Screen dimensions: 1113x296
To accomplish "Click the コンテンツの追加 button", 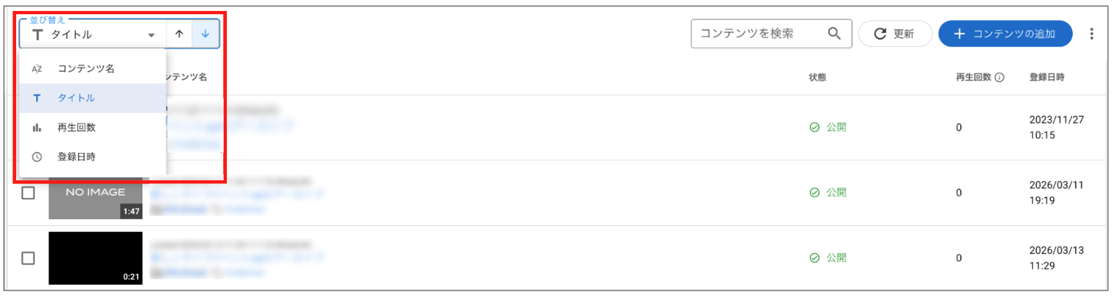I will (1005, 34).
